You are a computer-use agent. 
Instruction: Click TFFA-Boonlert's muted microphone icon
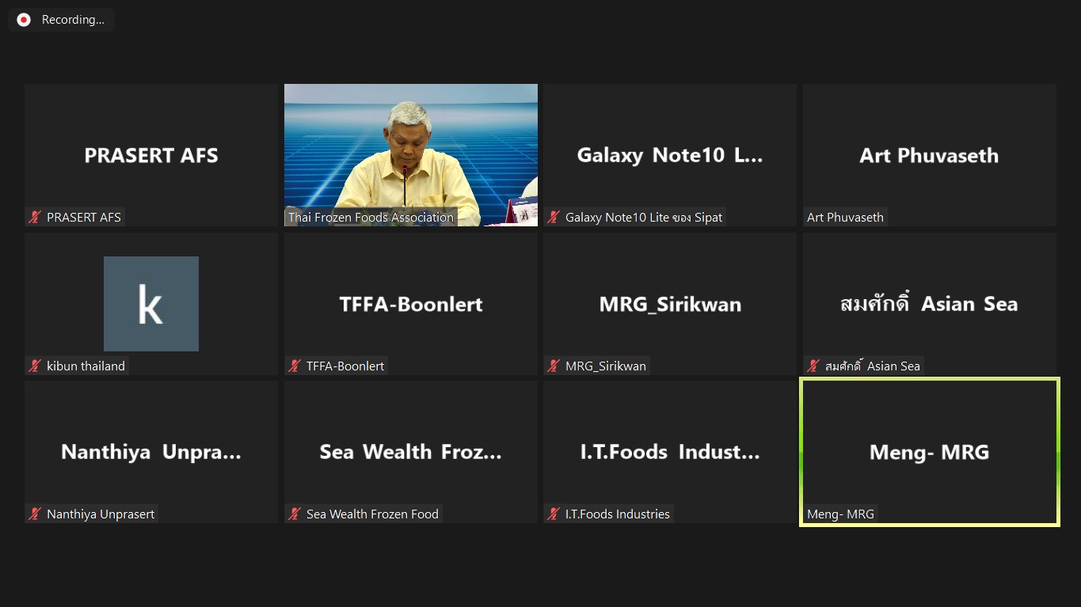pyautogui.click(x=295, y=366)
